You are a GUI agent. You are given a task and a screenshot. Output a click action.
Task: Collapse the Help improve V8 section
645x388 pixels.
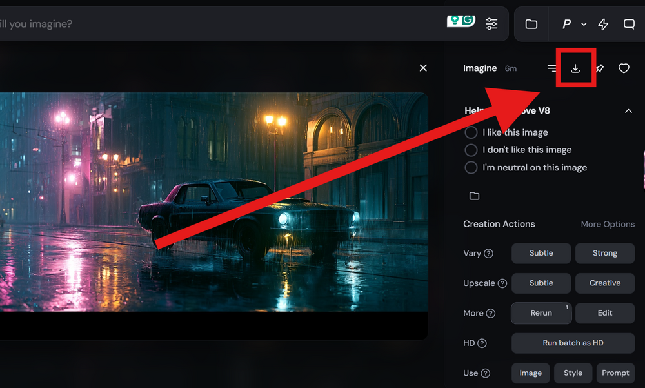click(x=628, y=111)
